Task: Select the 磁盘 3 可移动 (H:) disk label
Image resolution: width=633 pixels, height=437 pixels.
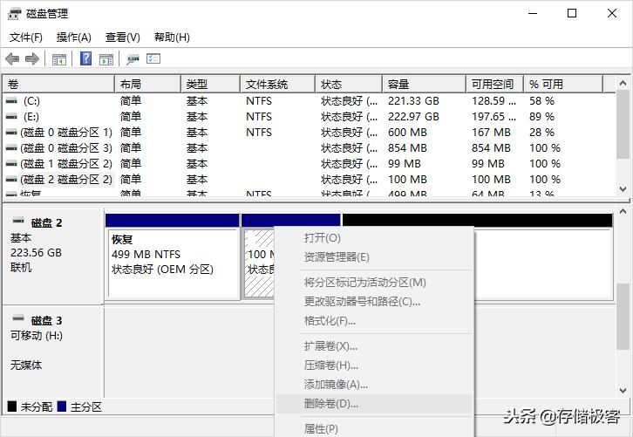Action: coord(52,352)
